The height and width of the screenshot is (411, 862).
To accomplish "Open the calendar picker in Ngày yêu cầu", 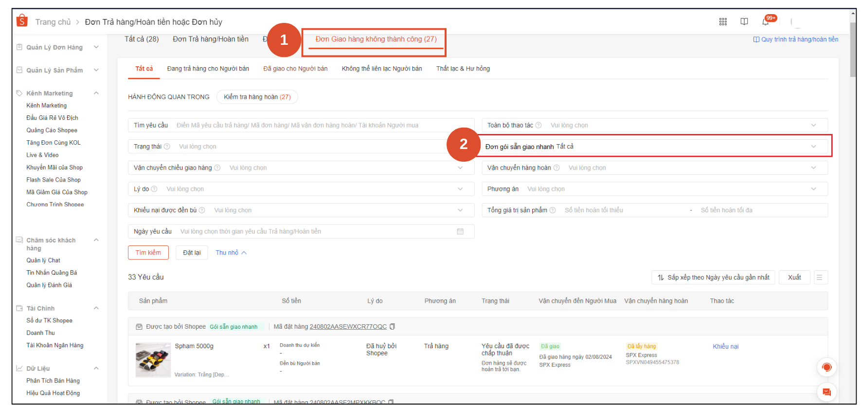I will tap(460, 232).
